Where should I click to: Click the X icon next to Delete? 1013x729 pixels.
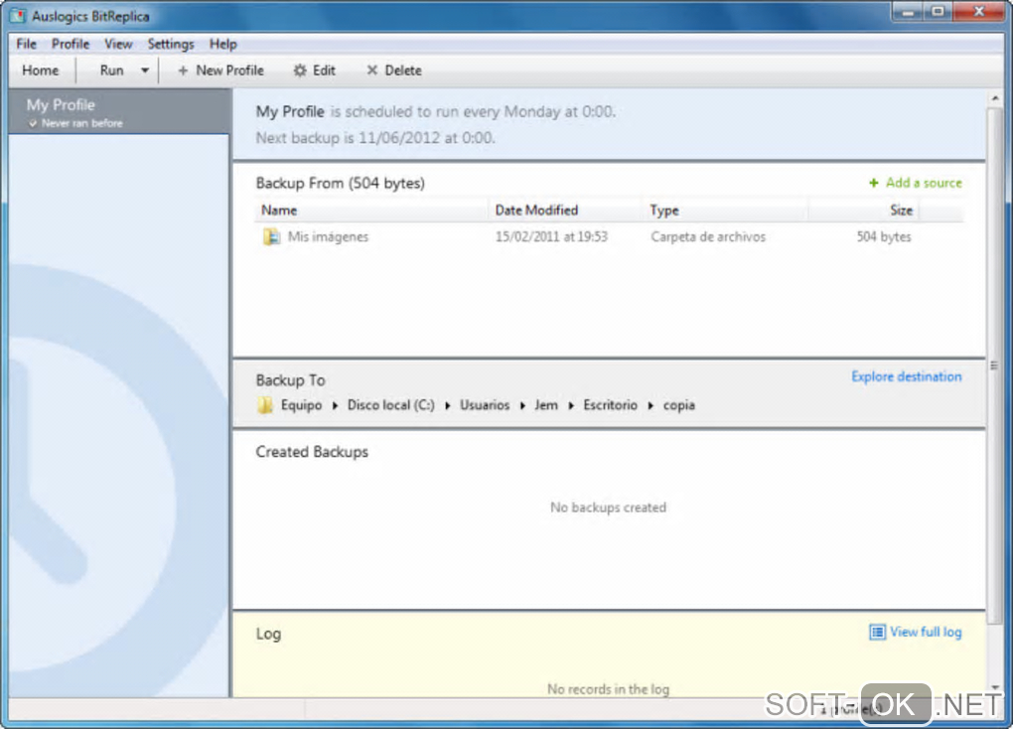[371, 70]
